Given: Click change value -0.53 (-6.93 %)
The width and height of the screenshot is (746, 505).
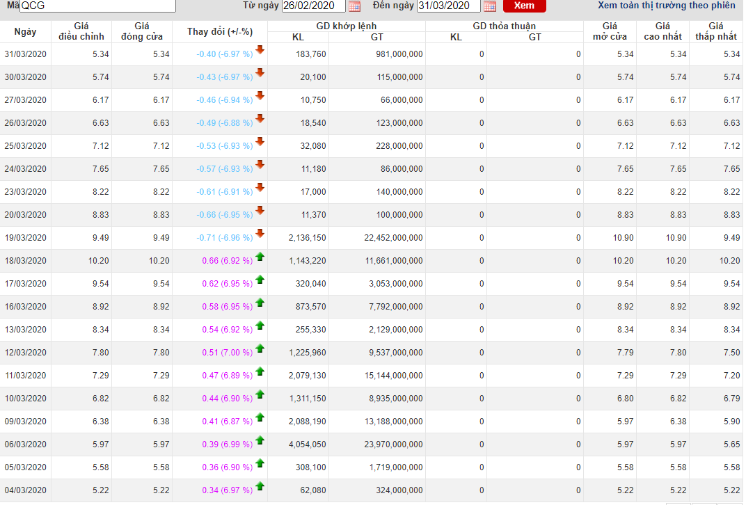Looking at the screenshot, I should [225, 146].
